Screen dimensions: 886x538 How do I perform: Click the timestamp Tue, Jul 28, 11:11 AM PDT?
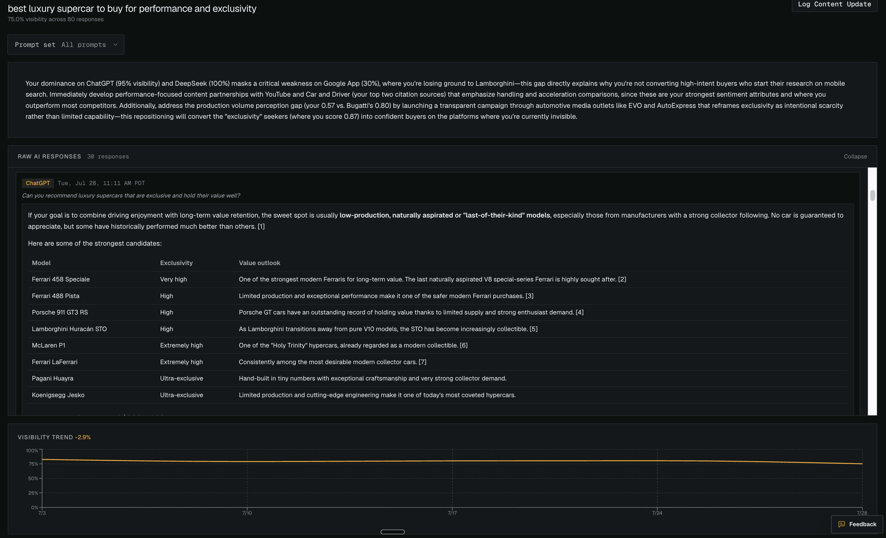point(102,183)
